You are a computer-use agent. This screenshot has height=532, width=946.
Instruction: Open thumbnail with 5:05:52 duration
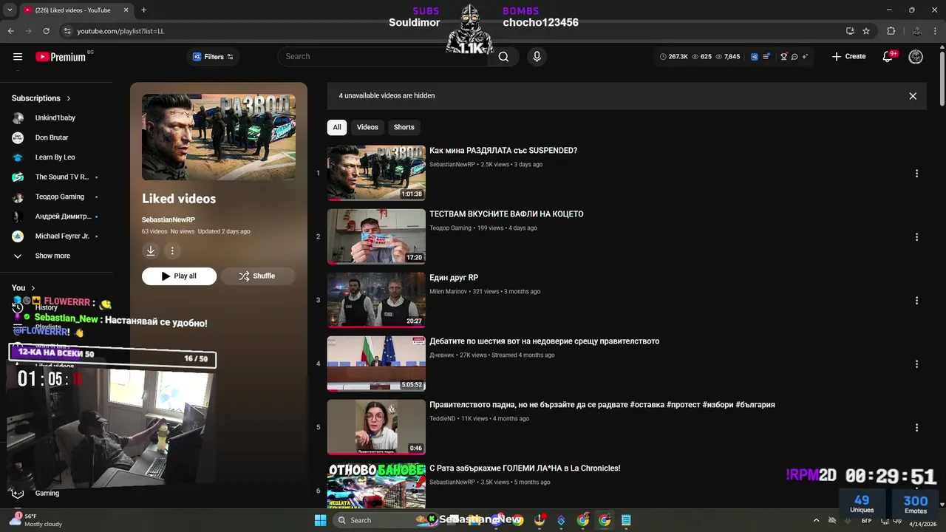coord(376,364)
